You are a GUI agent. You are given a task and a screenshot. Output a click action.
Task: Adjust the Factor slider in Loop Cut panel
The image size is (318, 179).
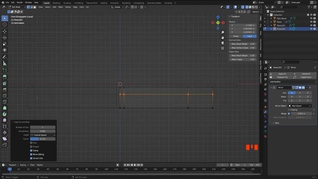coord(43,139)
